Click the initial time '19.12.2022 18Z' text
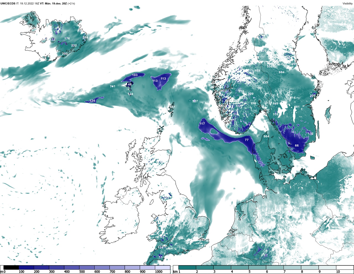The width and height of the screenshot is (354, 274). click(x=30, y=4)
